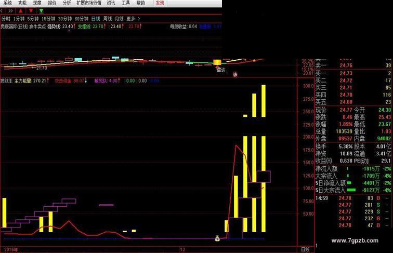The height and width of the screenshot is (253, 393).
Task: Click the 买五 price 24.68
Action: coord(346,102)
